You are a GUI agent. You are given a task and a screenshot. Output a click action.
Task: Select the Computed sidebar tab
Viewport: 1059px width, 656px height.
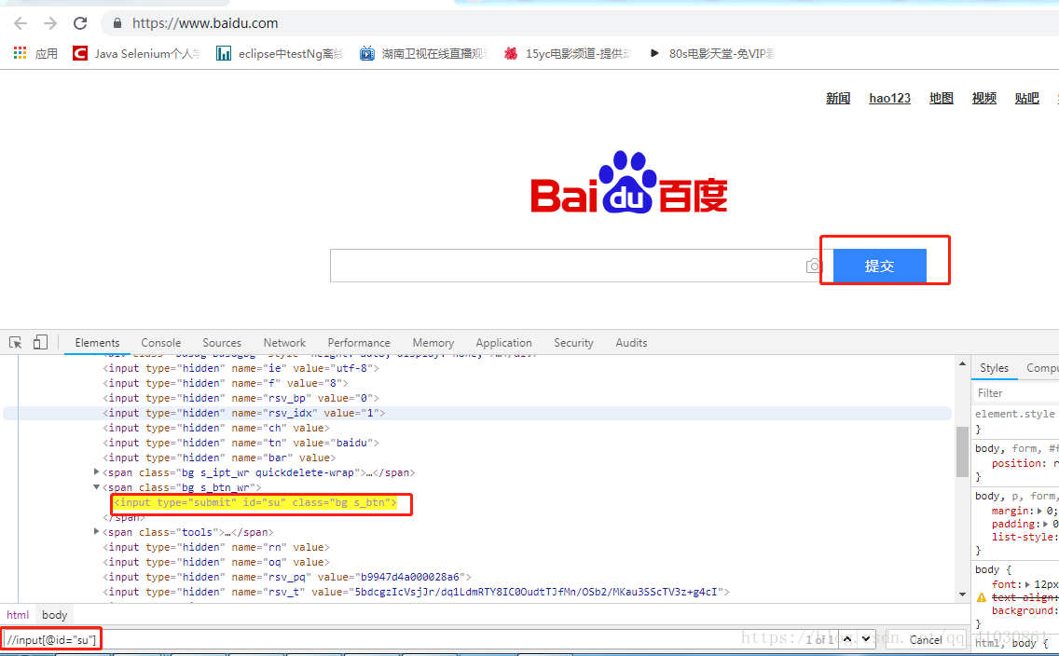pos(1041,368)
